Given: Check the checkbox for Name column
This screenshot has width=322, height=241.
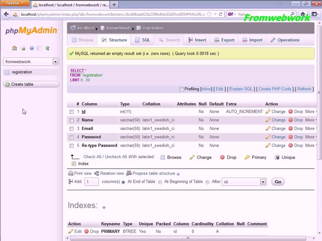Looking at the screenshot, I should (71, 120).
